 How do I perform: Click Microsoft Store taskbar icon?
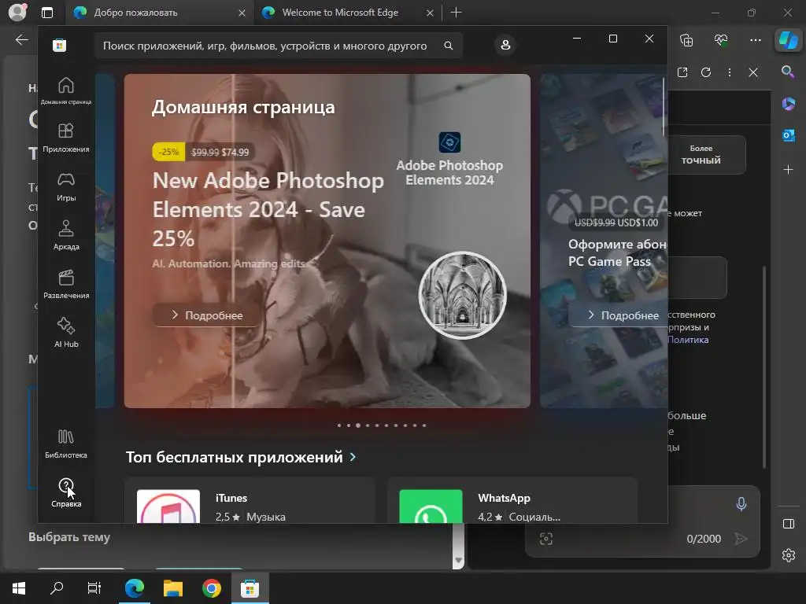[250, 587]
